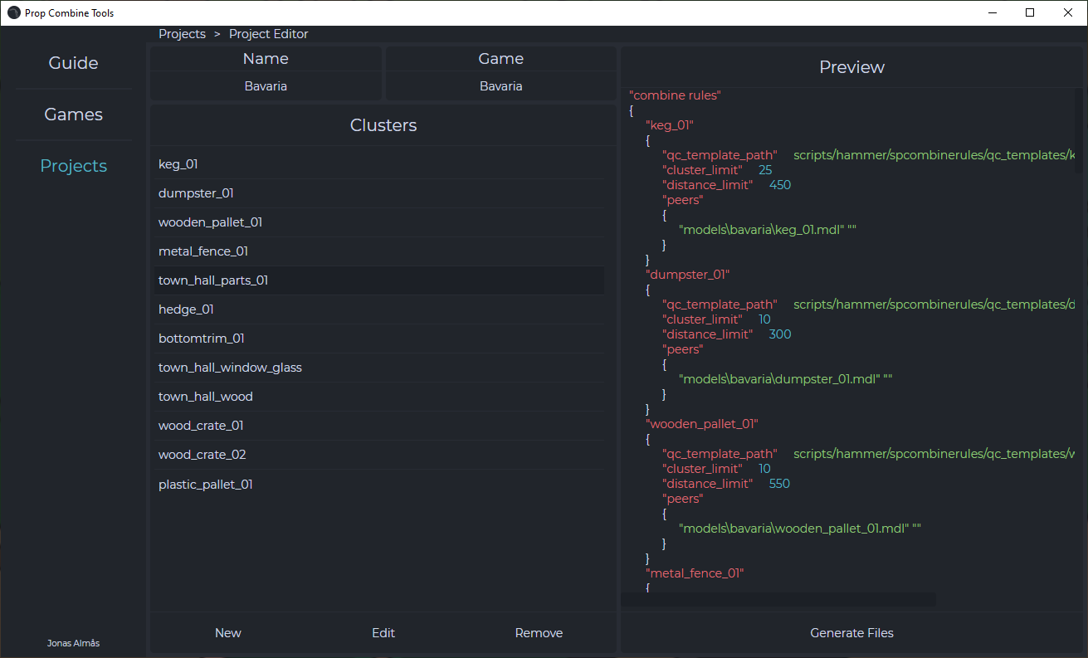Open the Games section in sidebar
The width and height of the screenshot is (1088, 658).
pos(73,115)
